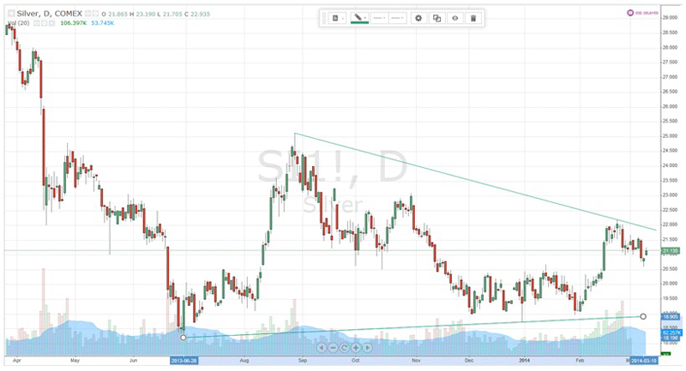Open Vol (20) indicator settings icon
Screen dimensions: 686x371
pos(45,23)
